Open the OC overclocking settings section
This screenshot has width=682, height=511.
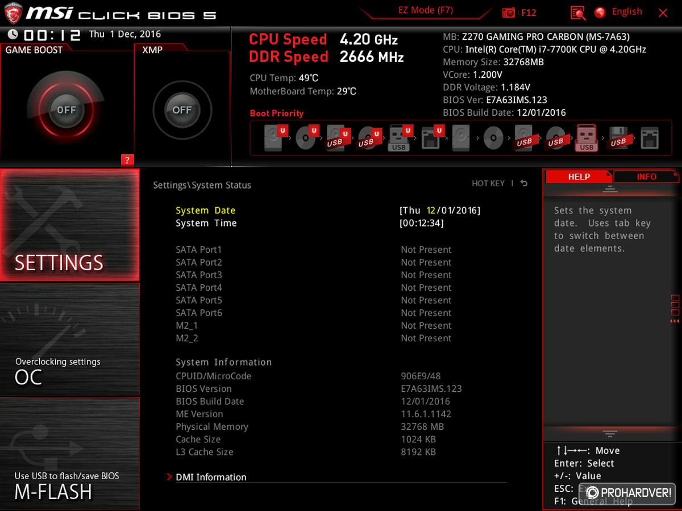69,340
